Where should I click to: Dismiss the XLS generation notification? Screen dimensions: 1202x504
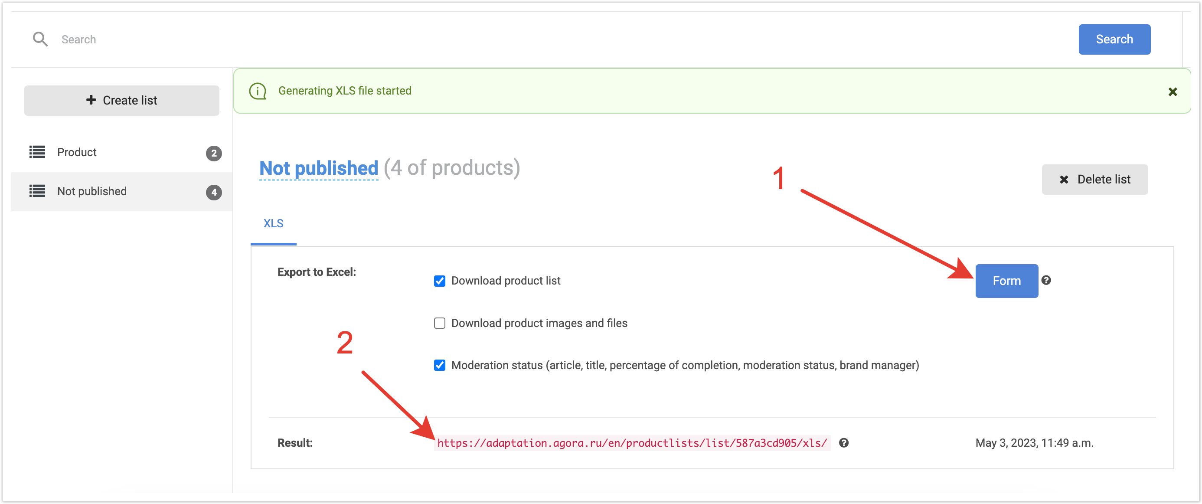tap(1172, 92)
